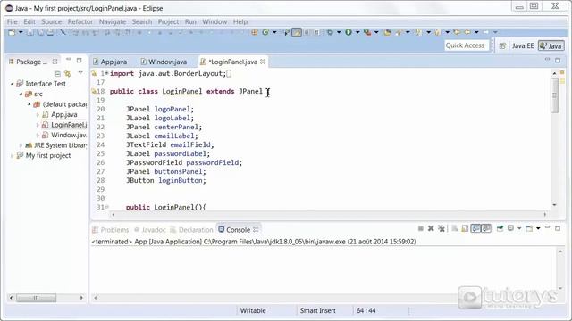Open the File menu
Viewport: 572px width, 321px height.
12,21
